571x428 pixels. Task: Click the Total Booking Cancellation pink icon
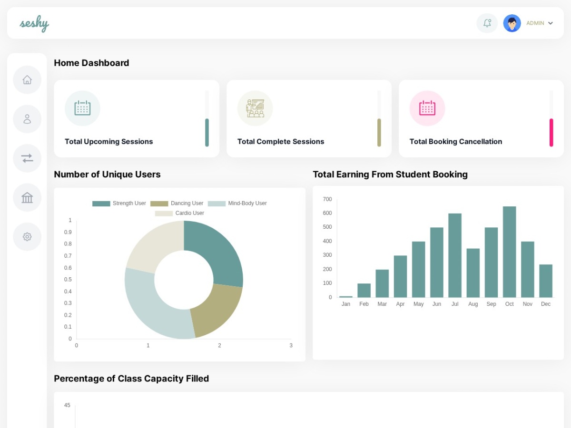[x=427, y=108]
